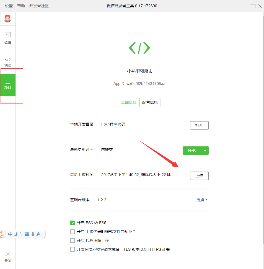The width and height of the screenshot is (264, 269).
Task: Select the 项目 (project) sidebar item
Action: 8,84
